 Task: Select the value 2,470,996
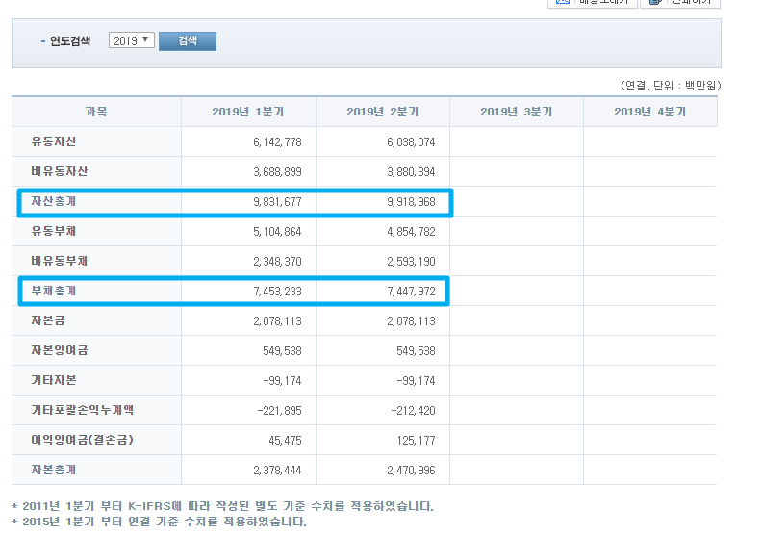coord(411,471)
